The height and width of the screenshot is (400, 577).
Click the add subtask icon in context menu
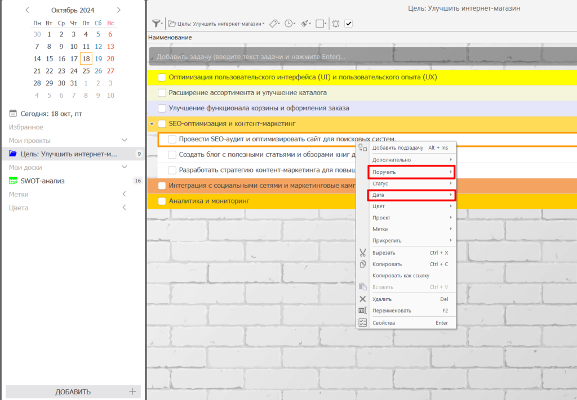pos(362,147)
